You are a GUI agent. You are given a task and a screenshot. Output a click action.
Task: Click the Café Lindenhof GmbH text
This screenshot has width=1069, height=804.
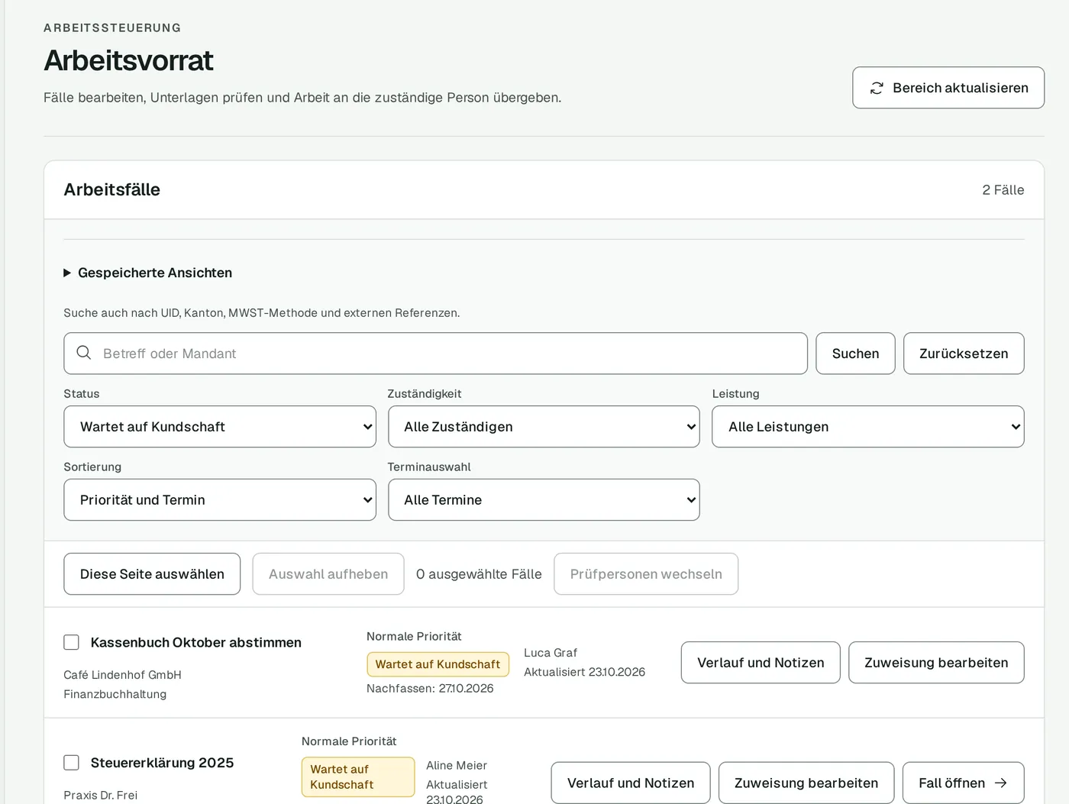coord(122,675)
